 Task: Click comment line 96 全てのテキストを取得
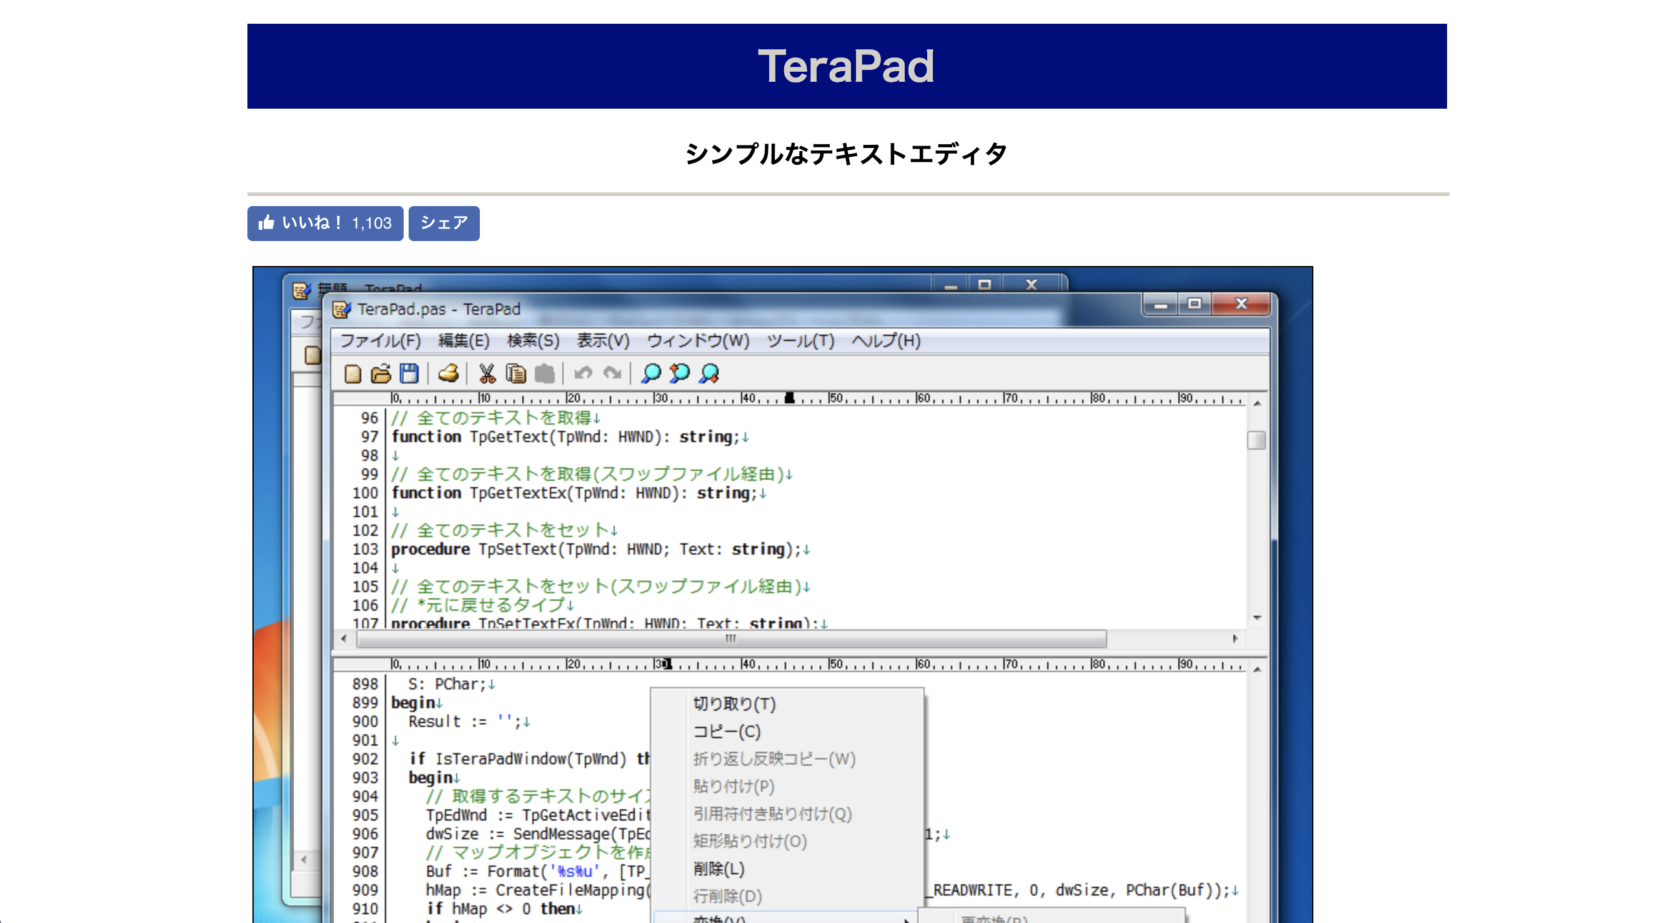point(495,418)
